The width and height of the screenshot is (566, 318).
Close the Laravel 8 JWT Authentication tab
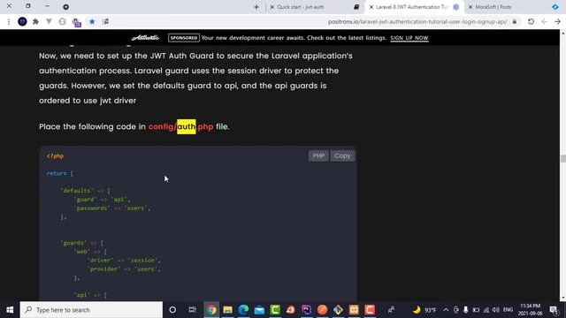[371, 7]
